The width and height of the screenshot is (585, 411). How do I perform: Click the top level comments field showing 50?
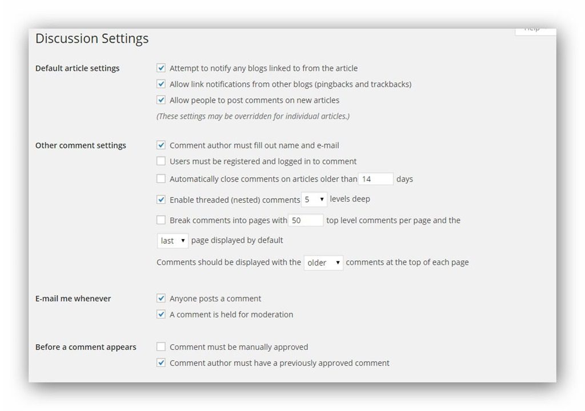[x=306, y=220]
